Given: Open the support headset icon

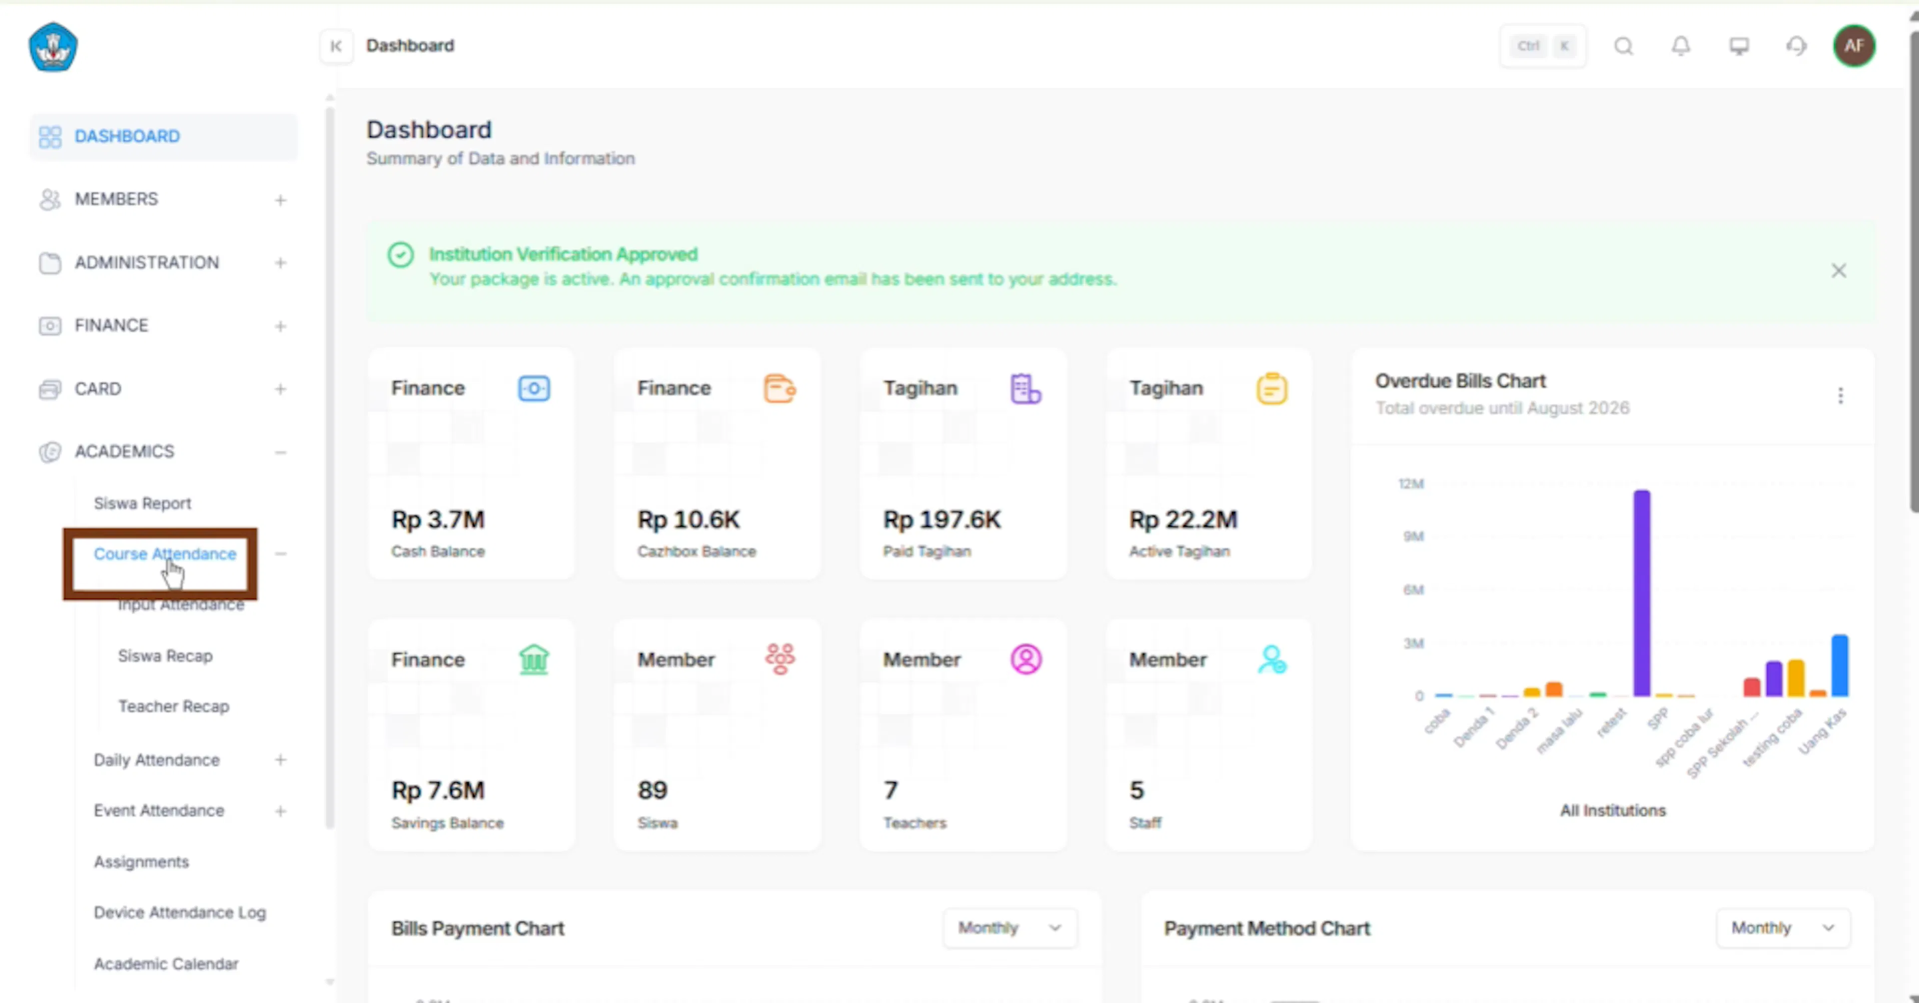Looking at the screenshot, I should coord(1796,46).
